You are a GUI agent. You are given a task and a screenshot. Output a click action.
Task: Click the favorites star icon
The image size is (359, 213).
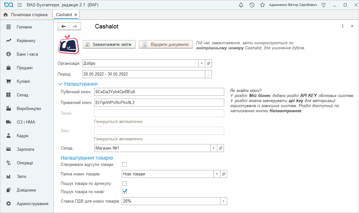pyautogui.click(x=262, y=5)
